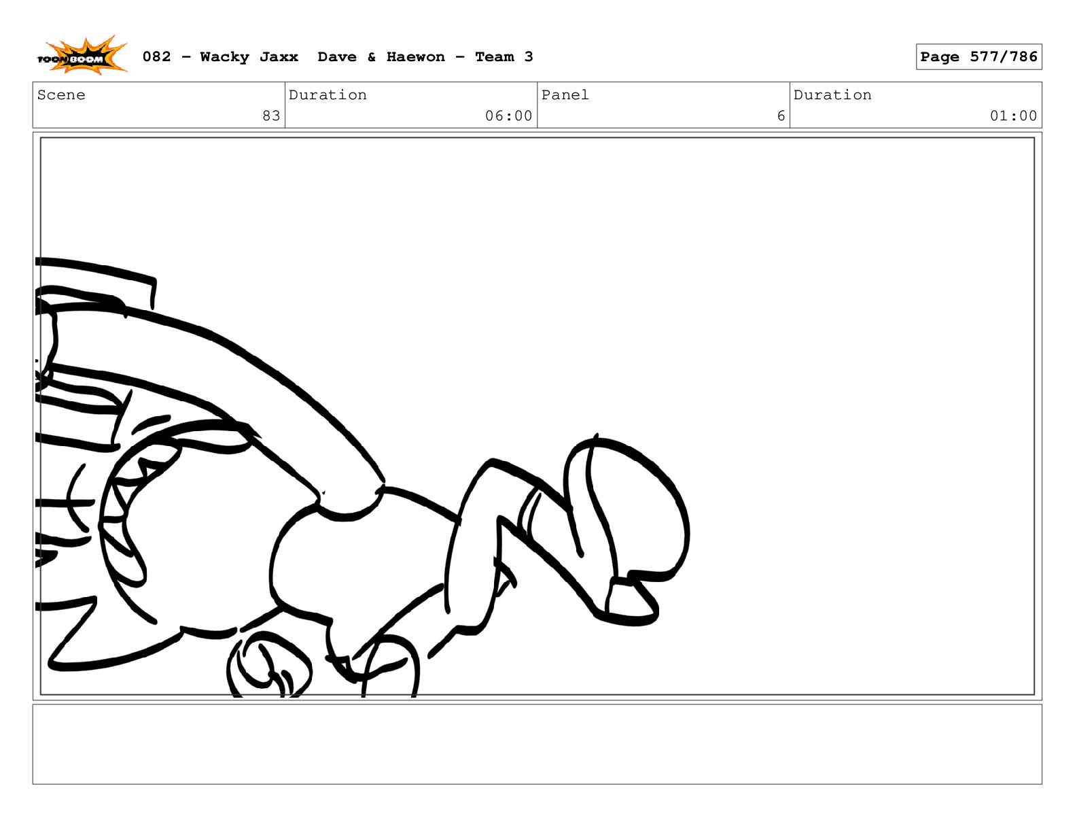The width and height of the screenshot is (1075, 833).
Task: Select the scene duration value 06:00
Action: (508, 116)
